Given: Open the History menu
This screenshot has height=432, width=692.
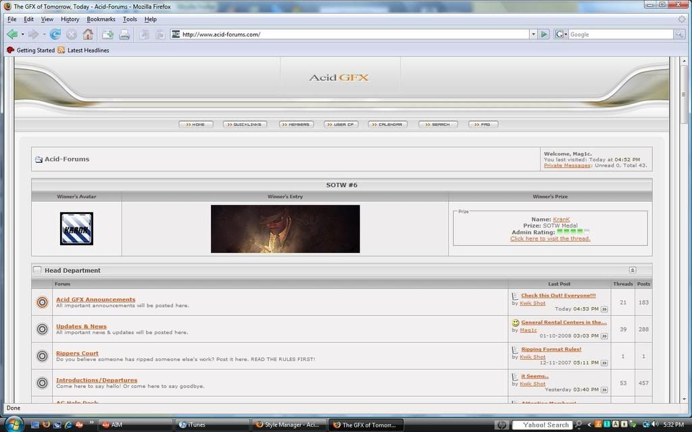Looking at the screenshot, I should (70, 19).
